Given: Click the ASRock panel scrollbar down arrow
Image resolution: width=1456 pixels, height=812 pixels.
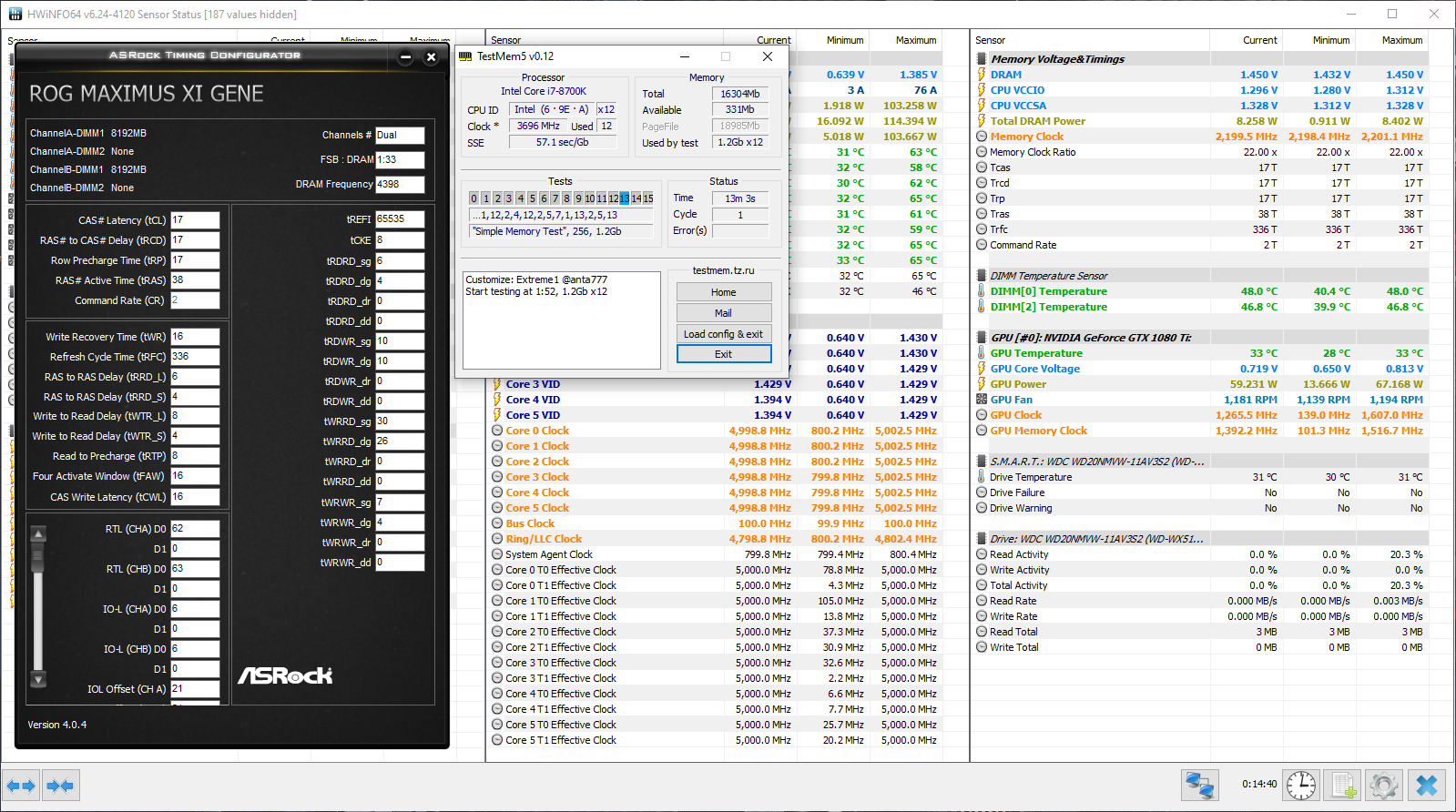Looking at the screenshot, I should tap(38, 679).
